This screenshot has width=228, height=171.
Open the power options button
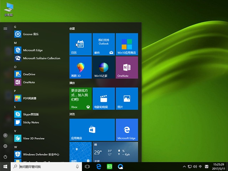click(x=5, y=157)
